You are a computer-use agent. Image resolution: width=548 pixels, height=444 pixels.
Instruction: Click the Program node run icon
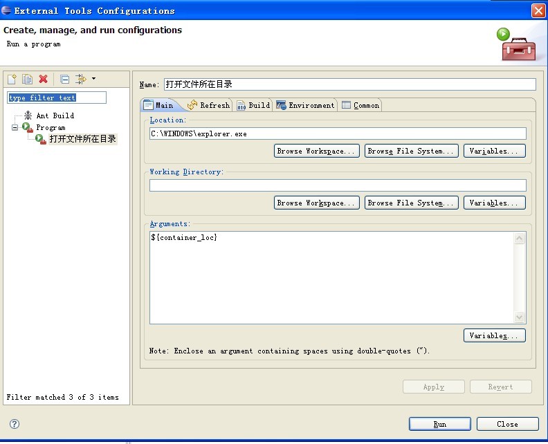[x=28, y=127]
